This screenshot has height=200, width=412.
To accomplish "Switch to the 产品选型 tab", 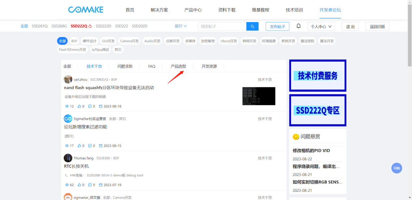I will tap(178, 66).
